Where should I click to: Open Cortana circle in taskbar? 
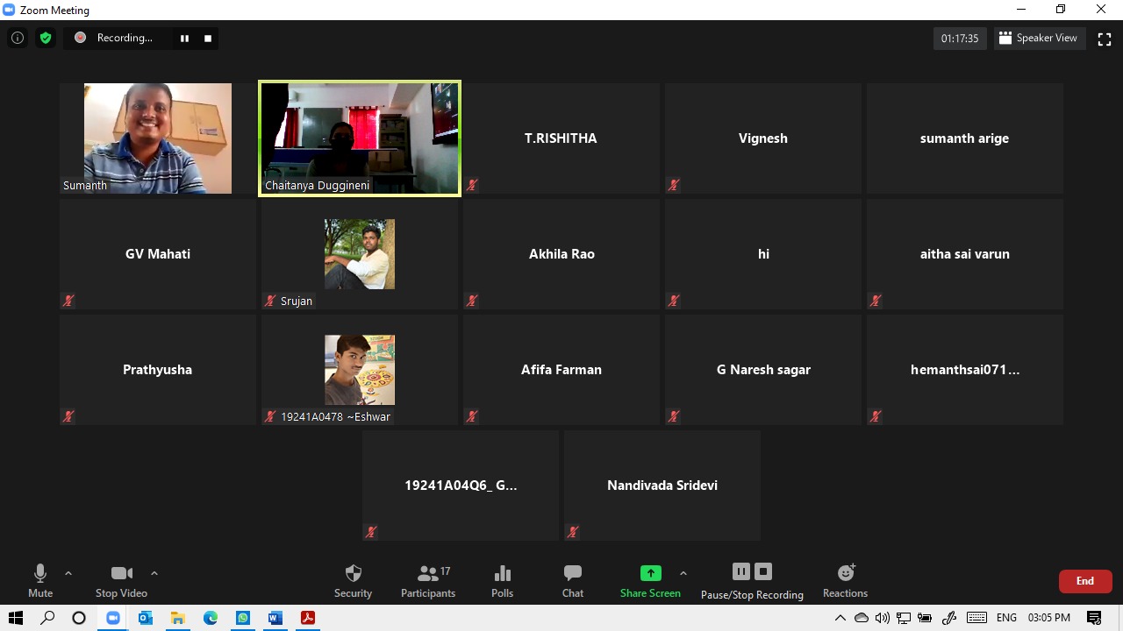pyautogui.click(x=79, y=618)
